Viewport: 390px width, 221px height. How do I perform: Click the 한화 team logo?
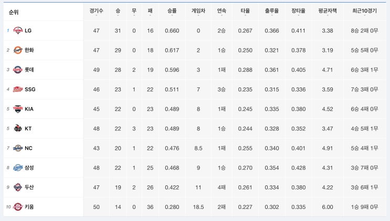click(x=18, y=50)
